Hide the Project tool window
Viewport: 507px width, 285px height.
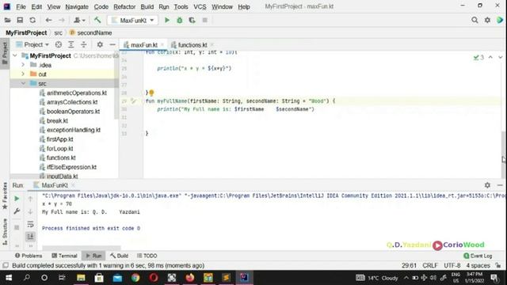112,44
